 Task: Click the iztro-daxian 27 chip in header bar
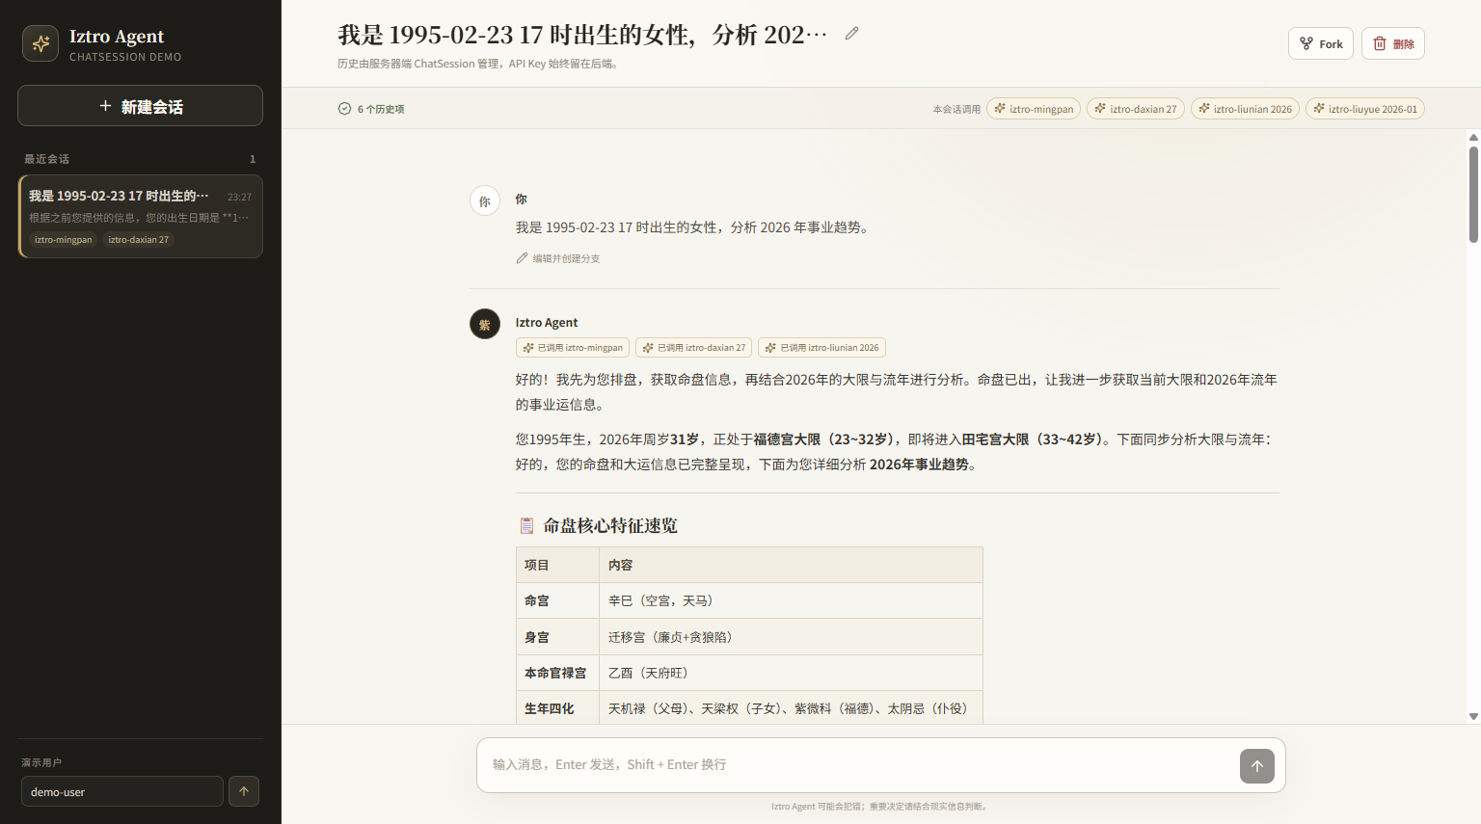click(1136, 109)
